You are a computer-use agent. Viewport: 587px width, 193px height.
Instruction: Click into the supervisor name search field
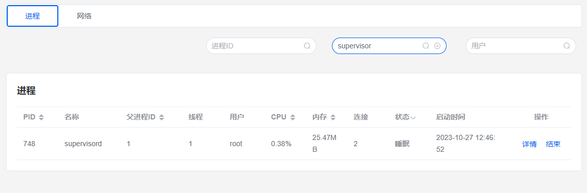(x=378, y=46)
